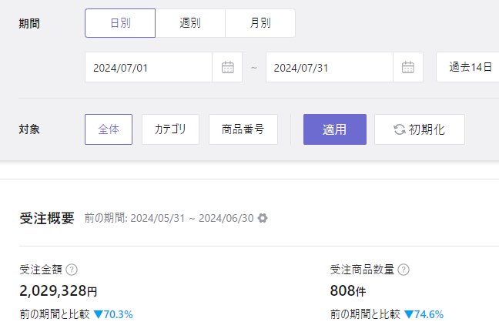The height and width of the screenshot is (332, 499).
Task: Edit the start date field 2024/07/01
Action: [149, 67]
